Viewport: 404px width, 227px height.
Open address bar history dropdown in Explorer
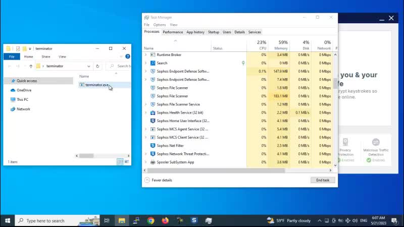tap(89, 66)
